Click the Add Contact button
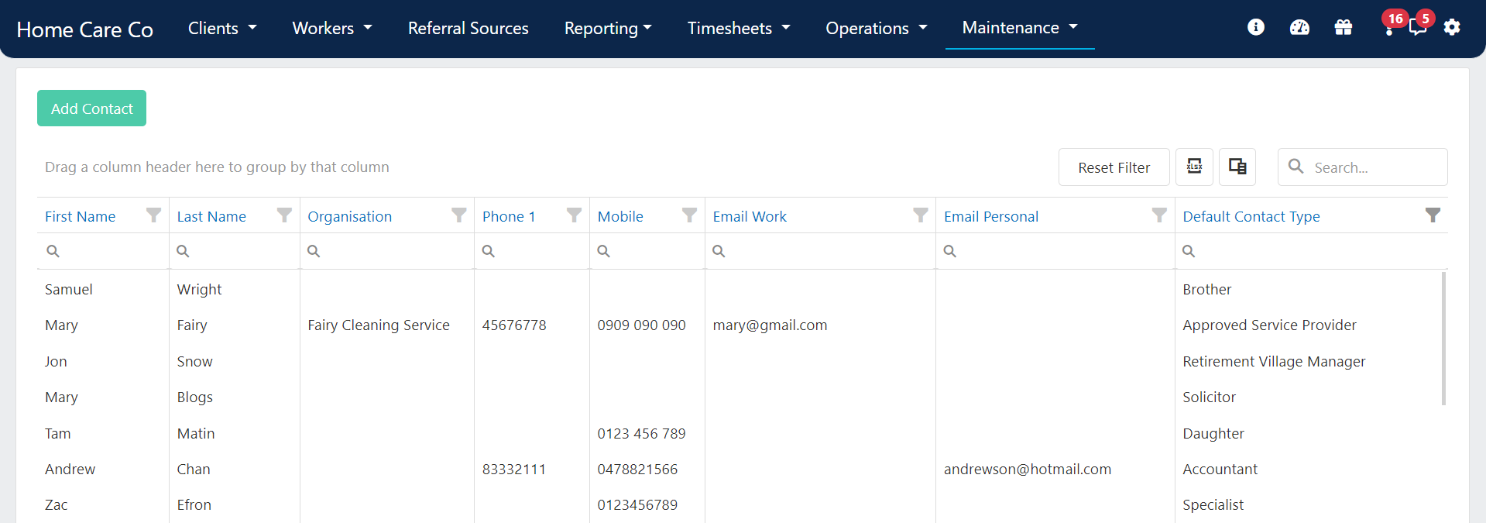This screenshot has width=1486, height=523. [91, 108]
